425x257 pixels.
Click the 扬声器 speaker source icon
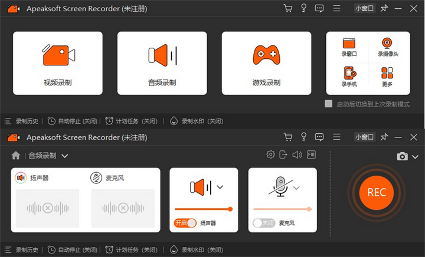[x=21, y=178]
